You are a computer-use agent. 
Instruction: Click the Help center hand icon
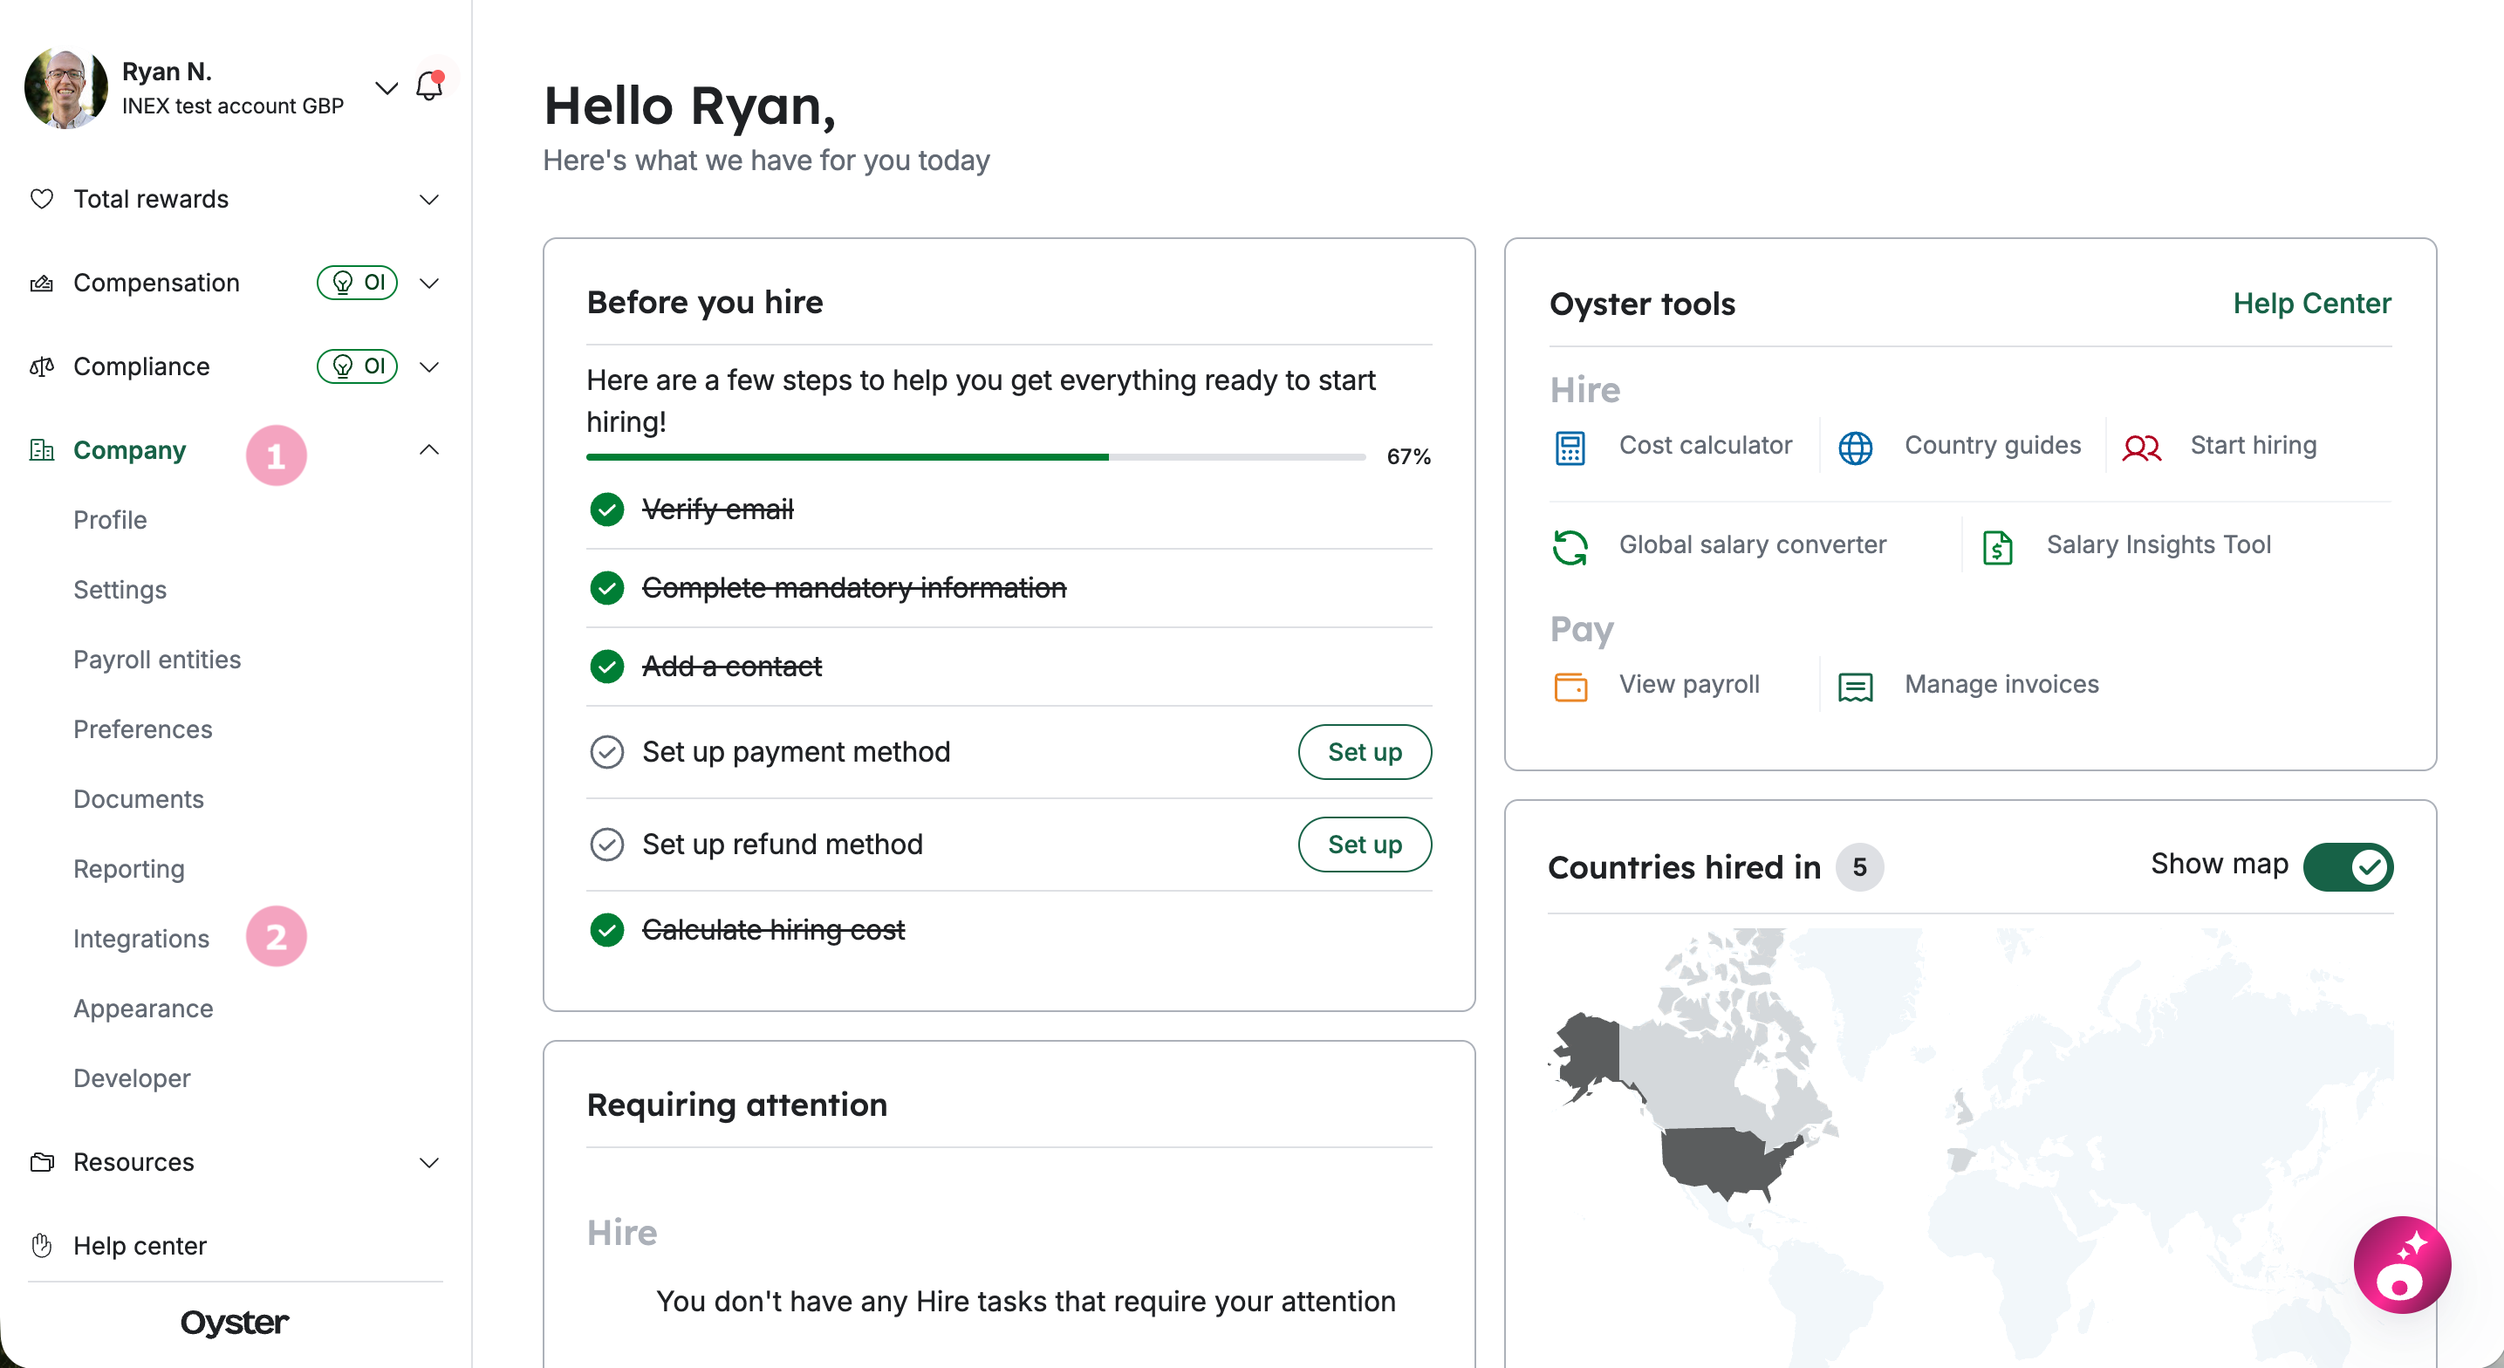click(42, 1247)
